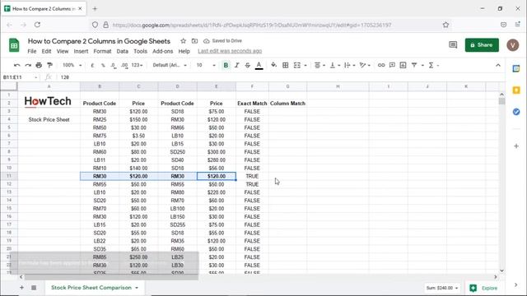Screen dimensions: 527x296
Task: Expand merge cells dropdown arrow
Action: pyautogui.click(x=305, y=66)
